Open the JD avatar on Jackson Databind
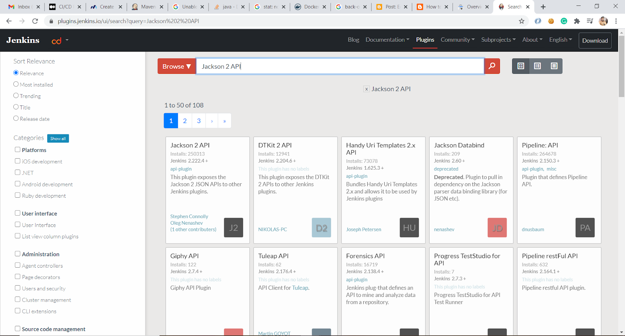This screenshot has width=625, height=336. coord(497,228)
